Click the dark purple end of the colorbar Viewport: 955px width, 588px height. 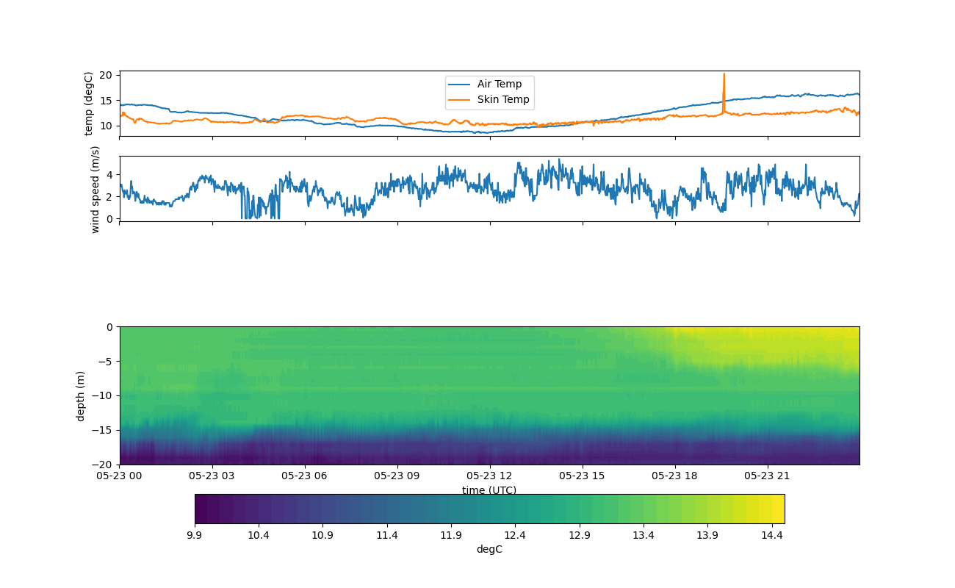[x=203, y=509]
